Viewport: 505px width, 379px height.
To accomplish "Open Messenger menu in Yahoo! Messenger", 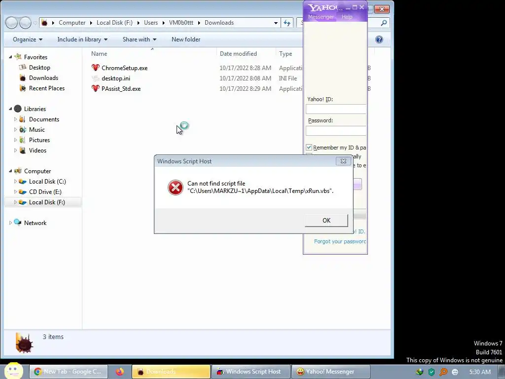I will click(321, 17).
